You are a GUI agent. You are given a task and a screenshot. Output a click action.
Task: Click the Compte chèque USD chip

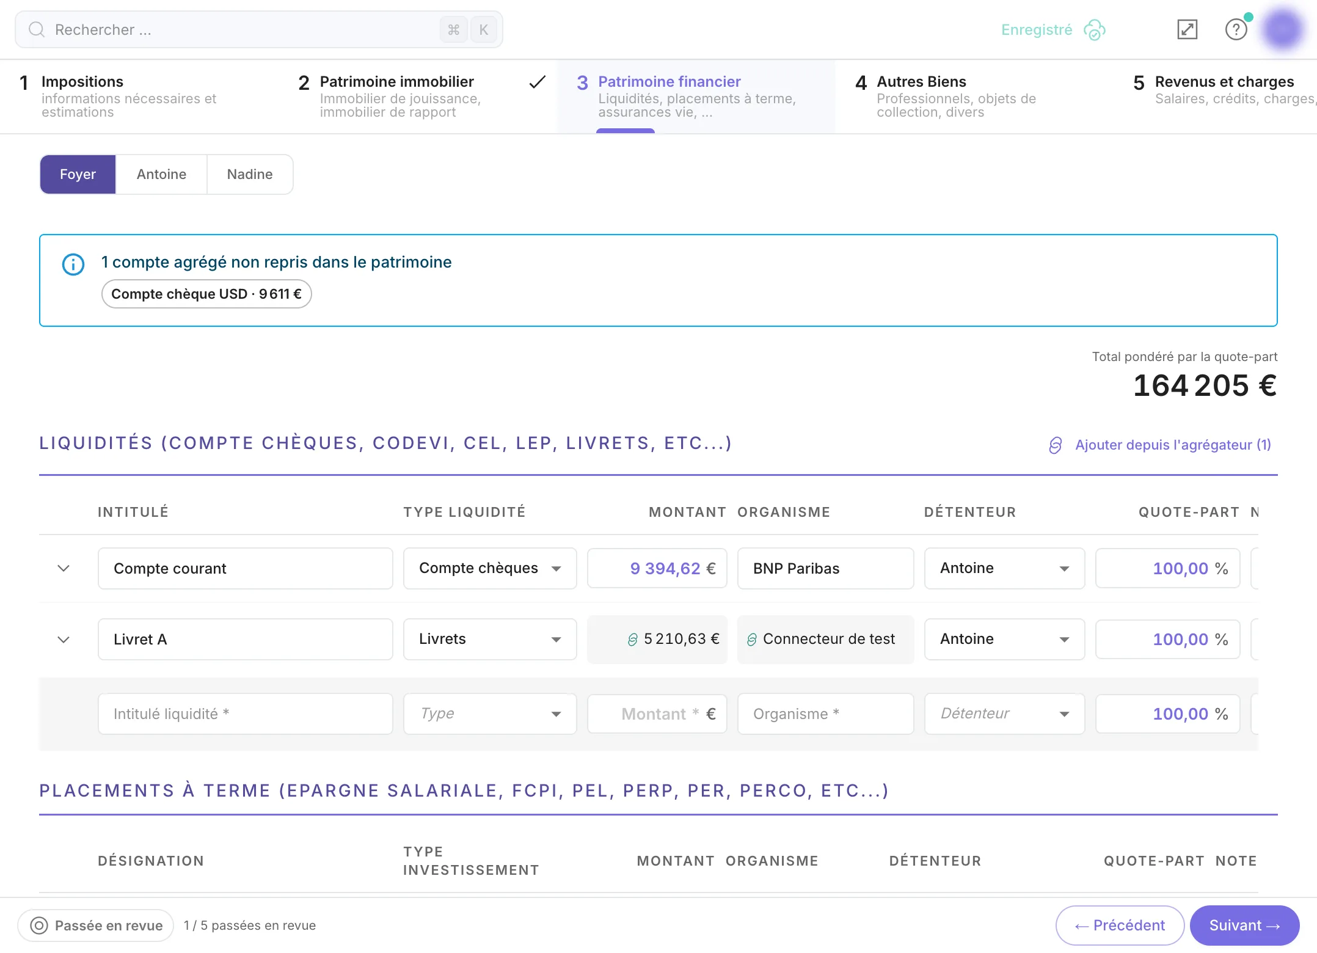click(206, 294)
